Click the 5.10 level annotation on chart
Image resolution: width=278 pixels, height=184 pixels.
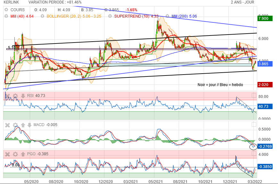coord(12,47)
